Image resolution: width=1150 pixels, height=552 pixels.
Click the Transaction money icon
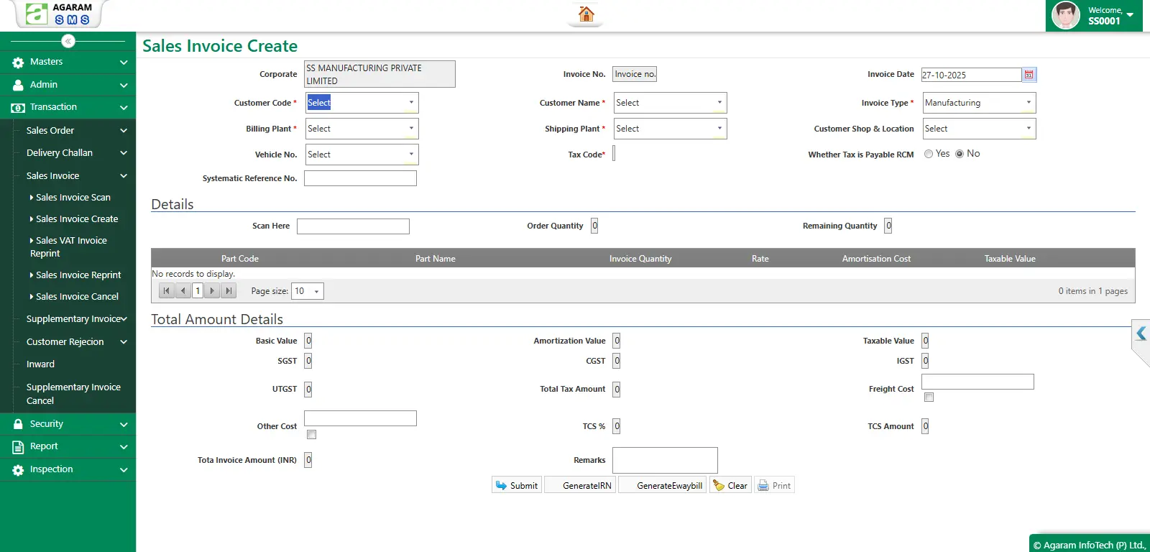click(x=18, y=108)
